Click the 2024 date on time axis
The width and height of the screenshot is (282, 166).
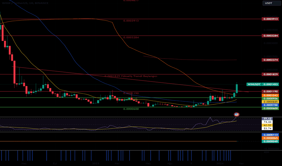[x=220, y=163]
